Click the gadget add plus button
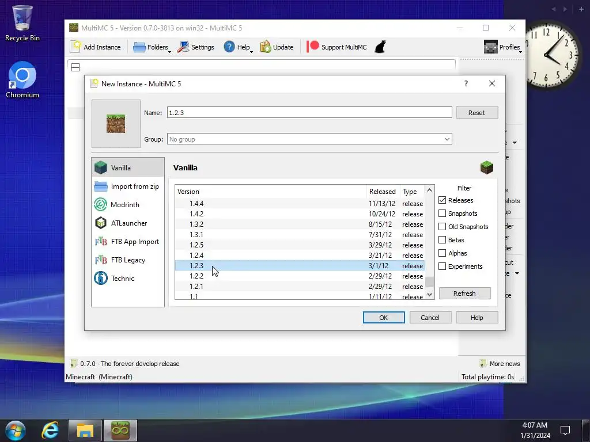This screenshot has width=590, height=442. (581, 9)
